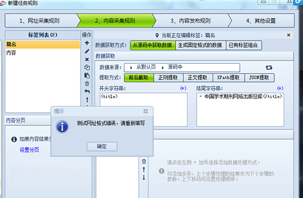The image size is (303, 198).
Task: Click the refresh arrows icon beside data source
Action: [269, 68]
